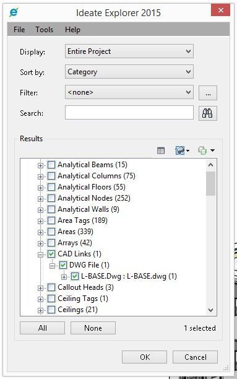
Task: Check the Analytical Beams (15) checkbox
Action: tap(51, 165)
